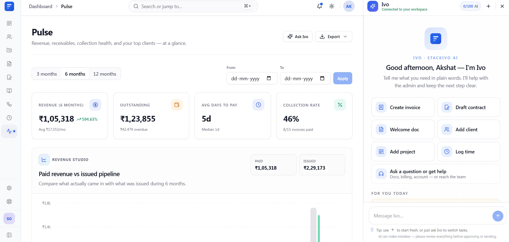
Task: Click the ₹42,479 overdue text
Action: (134, 129)
